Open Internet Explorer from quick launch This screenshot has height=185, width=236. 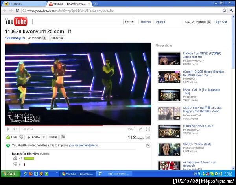[26, 174]
